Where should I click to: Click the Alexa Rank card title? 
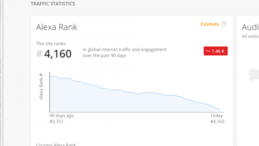(x=57, y=27)
